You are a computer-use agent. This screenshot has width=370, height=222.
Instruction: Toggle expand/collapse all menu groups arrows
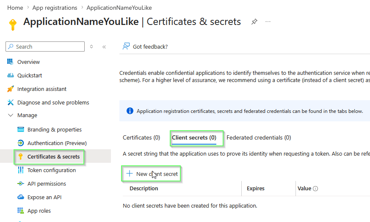(91, 47)
